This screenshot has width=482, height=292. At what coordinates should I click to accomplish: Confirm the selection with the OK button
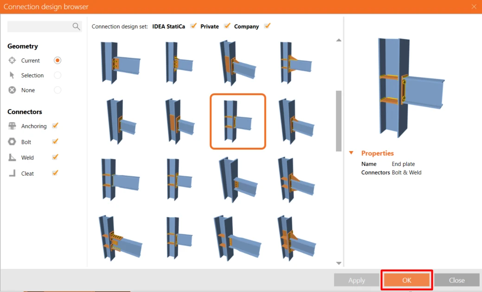(407, 280)
